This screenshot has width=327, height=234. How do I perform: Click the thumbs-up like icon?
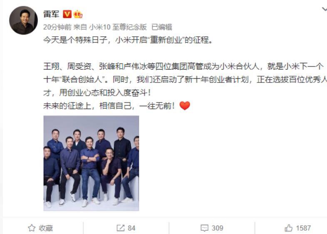tap(288, 228)
